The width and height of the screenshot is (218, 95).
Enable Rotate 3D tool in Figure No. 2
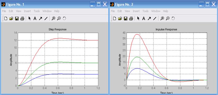pyautogui.click(x=173, y=18)
